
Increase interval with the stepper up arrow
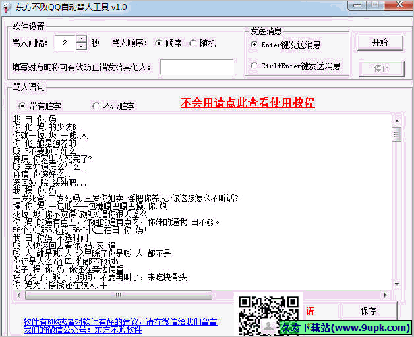coord(81,39)
